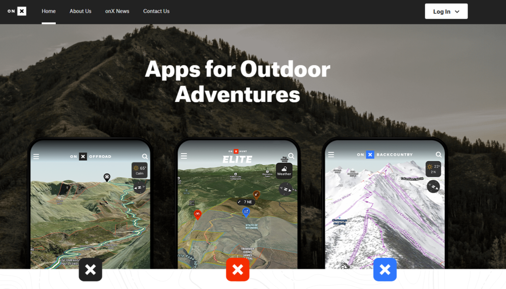Open onX News section
The width and height of the screenshot is (506, 289).
pyautogui.click(x=117, y=11)
